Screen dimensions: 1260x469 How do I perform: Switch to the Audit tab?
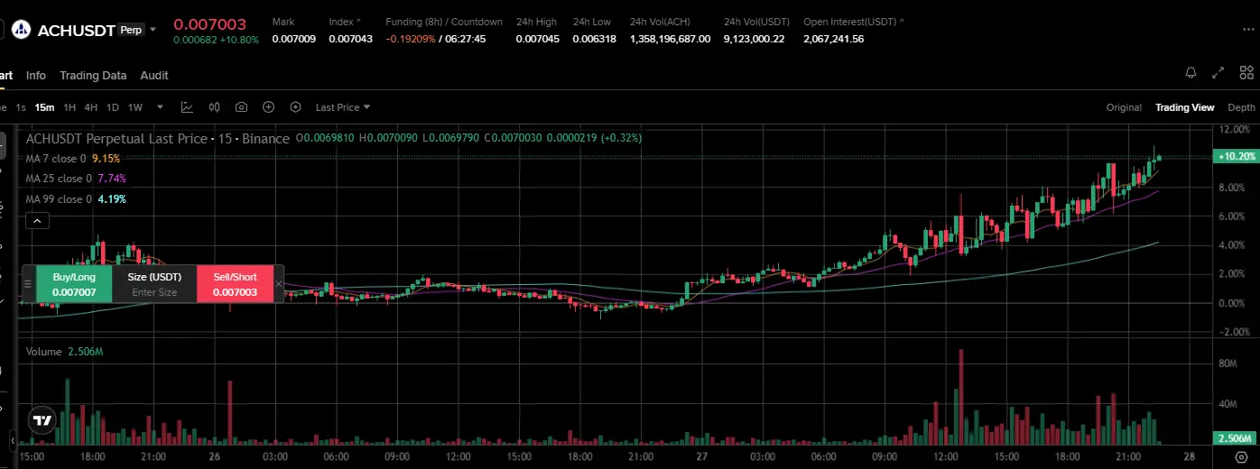click(x=154, y=76)
